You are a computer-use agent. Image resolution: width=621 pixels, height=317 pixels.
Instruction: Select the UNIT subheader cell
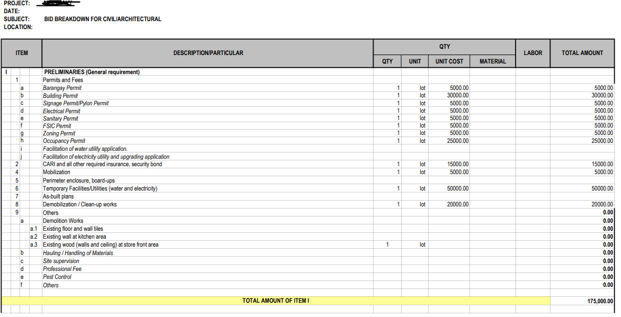415,61
